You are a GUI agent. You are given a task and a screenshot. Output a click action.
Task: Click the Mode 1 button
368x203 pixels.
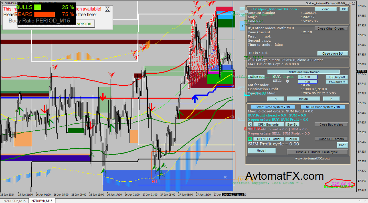tap(262, 151)
